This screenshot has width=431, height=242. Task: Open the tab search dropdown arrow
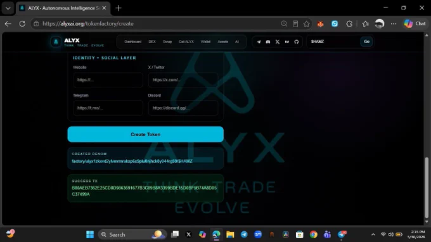pos(8,8)
